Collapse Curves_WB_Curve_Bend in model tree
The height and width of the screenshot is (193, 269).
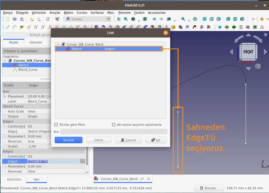[5, 60]
